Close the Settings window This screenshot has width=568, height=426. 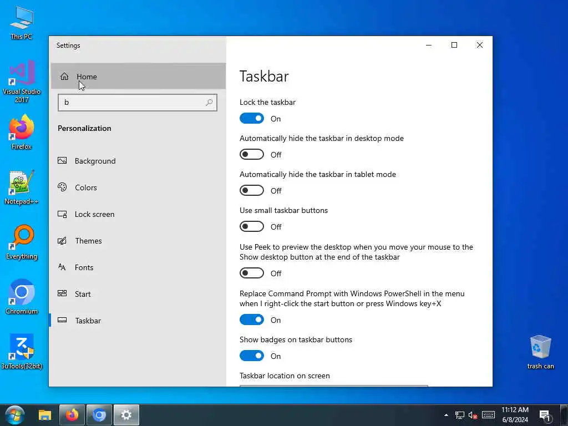click(x=480, y=45)
